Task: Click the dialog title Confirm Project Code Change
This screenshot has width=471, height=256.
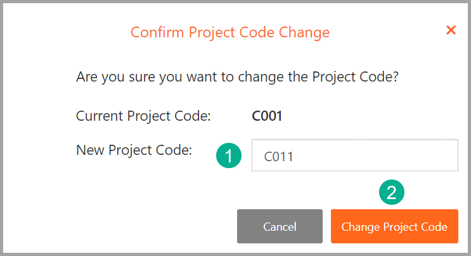Action: click(230, 32)
